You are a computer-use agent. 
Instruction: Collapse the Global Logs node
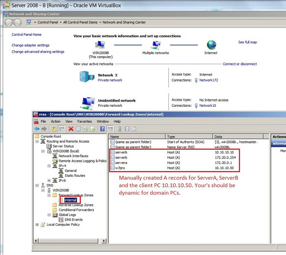pyautogui.click(x=49, y=215)
